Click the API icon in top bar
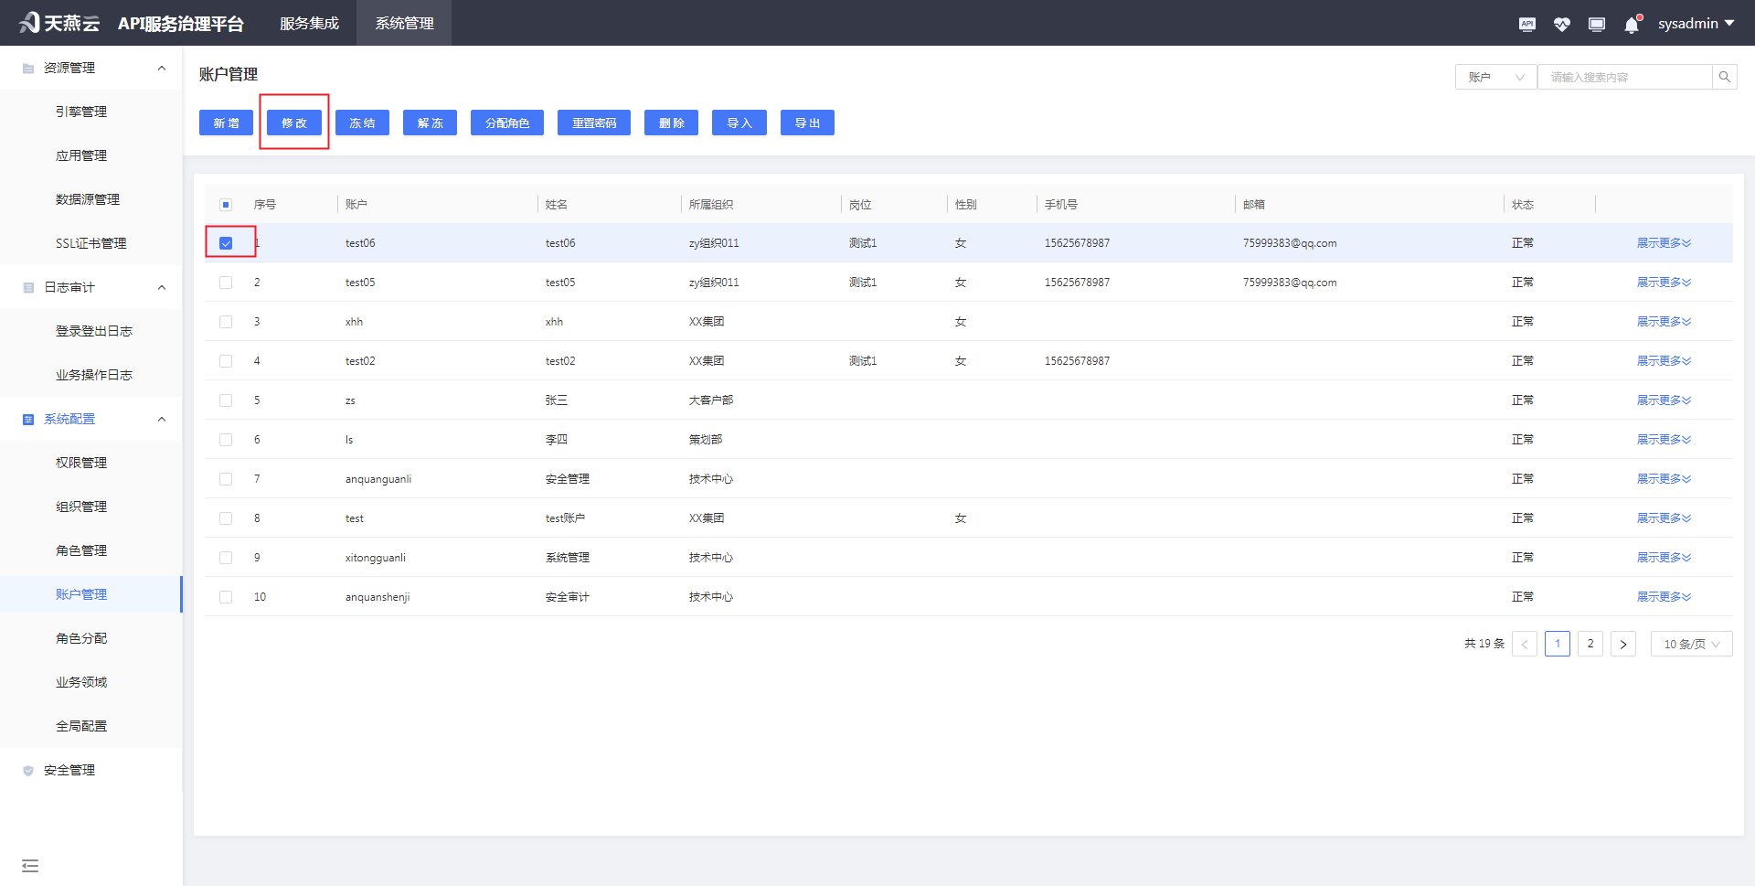The image size is (1755, 886). pos(1526,24)
